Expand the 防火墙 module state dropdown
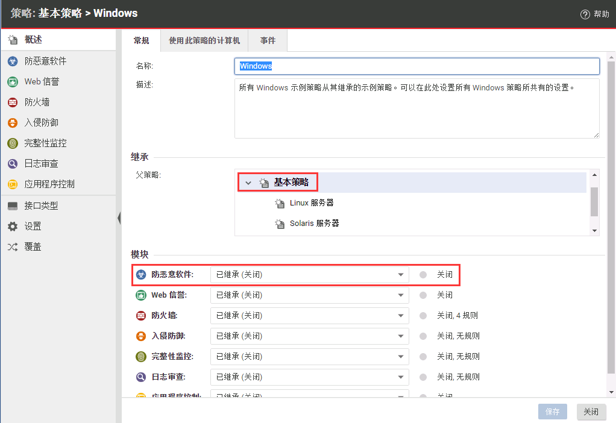 pos(309,316)
